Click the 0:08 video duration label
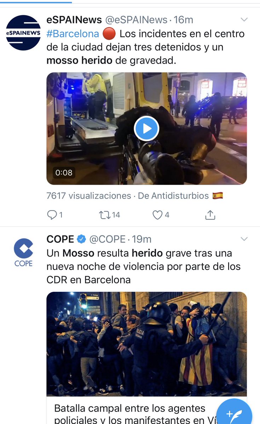The image size is (260, 424). pos(64,172)
